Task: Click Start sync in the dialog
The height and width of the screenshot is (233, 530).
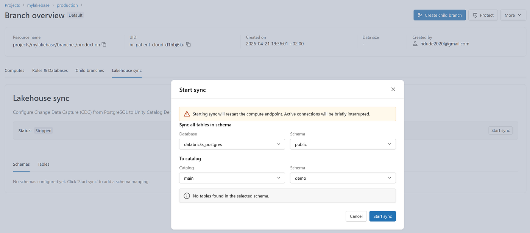Action: click(382, 216)
